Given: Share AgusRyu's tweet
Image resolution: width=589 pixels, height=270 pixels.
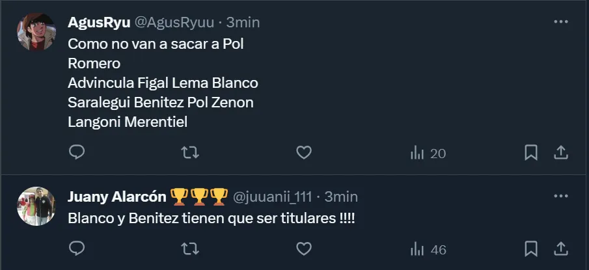Looking at the screenshot, I should point(561,153).
